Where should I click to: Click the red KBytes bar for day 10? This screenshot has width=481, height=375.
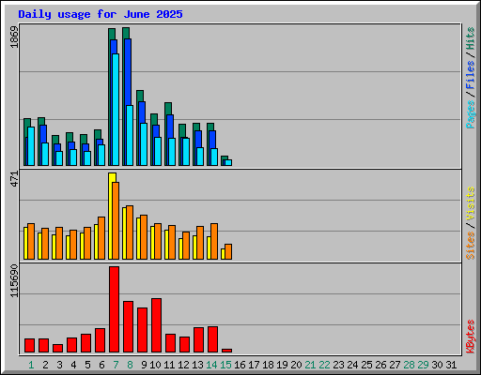click(156, 325)
